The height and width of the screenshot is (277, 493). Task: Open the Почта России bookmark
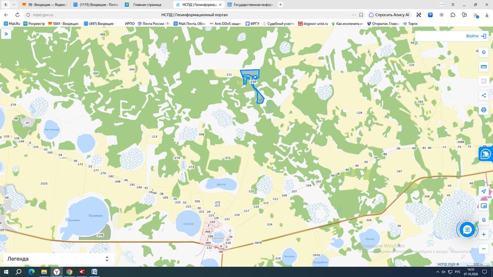click(x=154, y=24)
